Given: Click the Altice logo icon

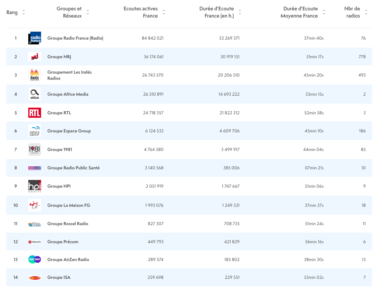Looking at the screenshot, I should 35,94.
